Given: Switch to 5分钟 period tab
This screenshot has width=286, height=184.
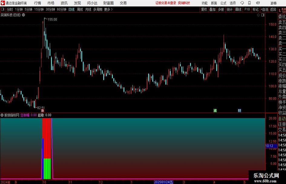Looking at the screenshot, I should point(28,9).
